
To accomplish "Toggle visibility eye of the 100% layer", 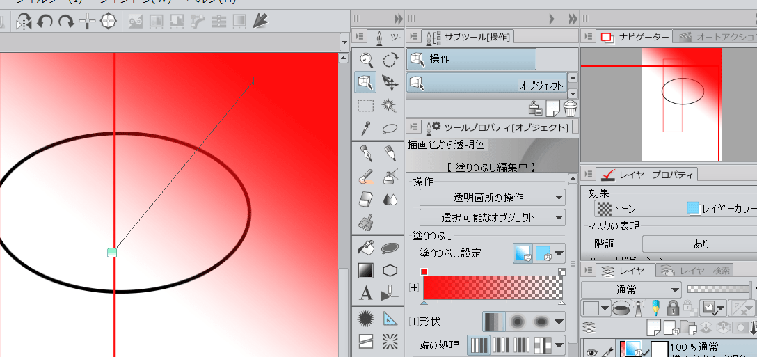I will coord(591,353).
